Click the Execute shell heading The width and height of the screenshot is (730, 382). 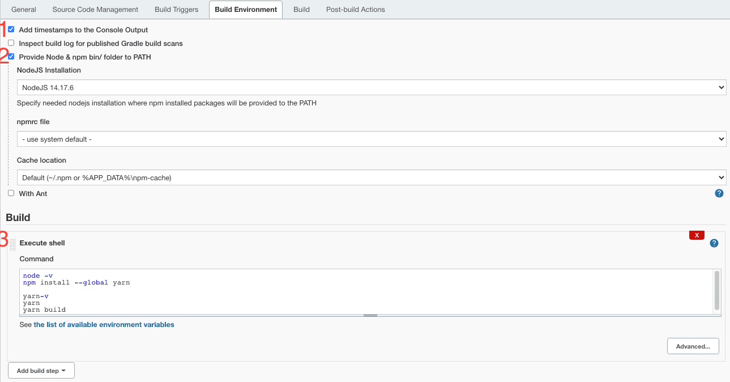coord(42,243)
